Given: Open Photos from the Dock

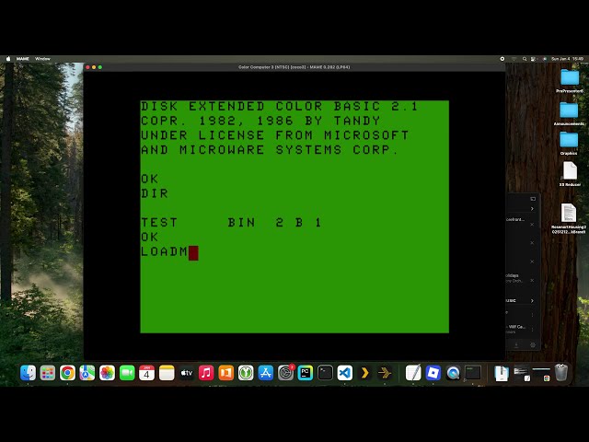Looking at the screenshot, I should click(x=107, y=373).
